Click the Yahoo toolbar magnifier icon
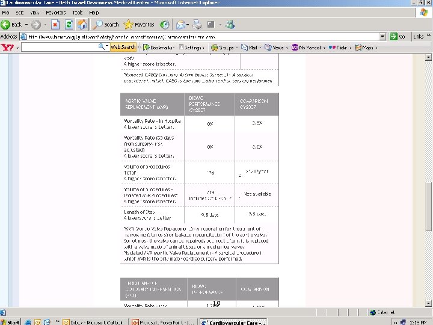 [x=102, y=47]
